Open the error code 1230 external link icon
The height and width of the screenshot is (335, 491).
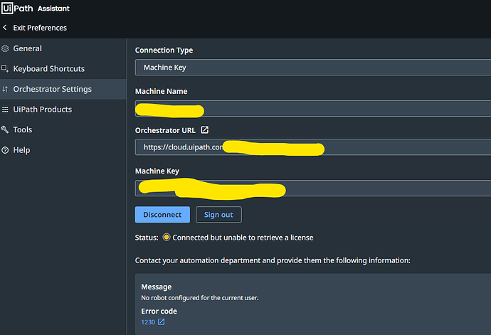(x=161, y=322)
